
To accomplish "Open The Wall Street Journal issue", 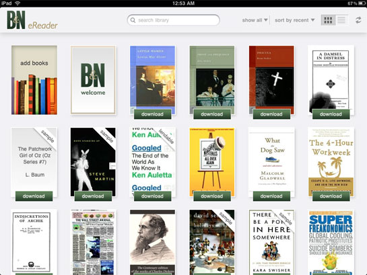I will [x=93, y=242].
